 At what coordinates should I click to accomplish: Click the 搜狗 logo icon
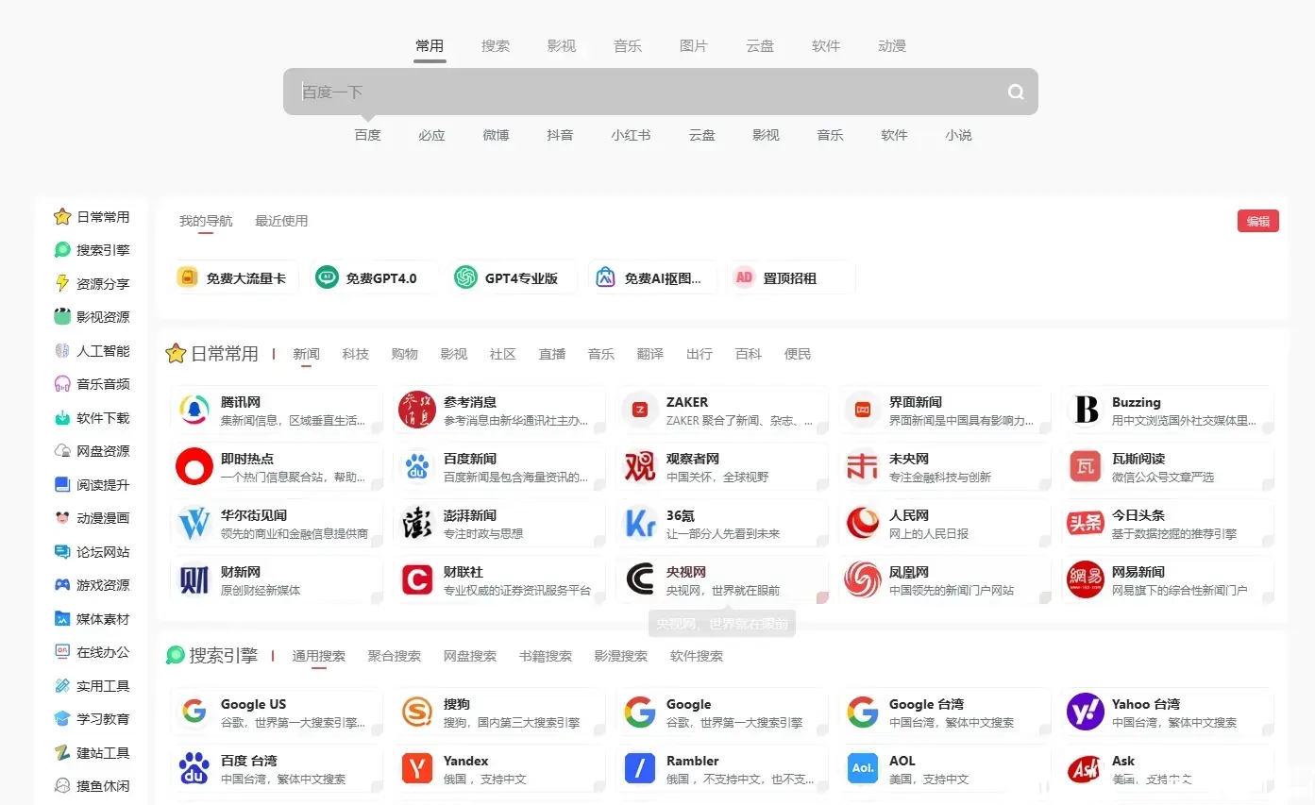pyautogui.click(x=417, y=713)
